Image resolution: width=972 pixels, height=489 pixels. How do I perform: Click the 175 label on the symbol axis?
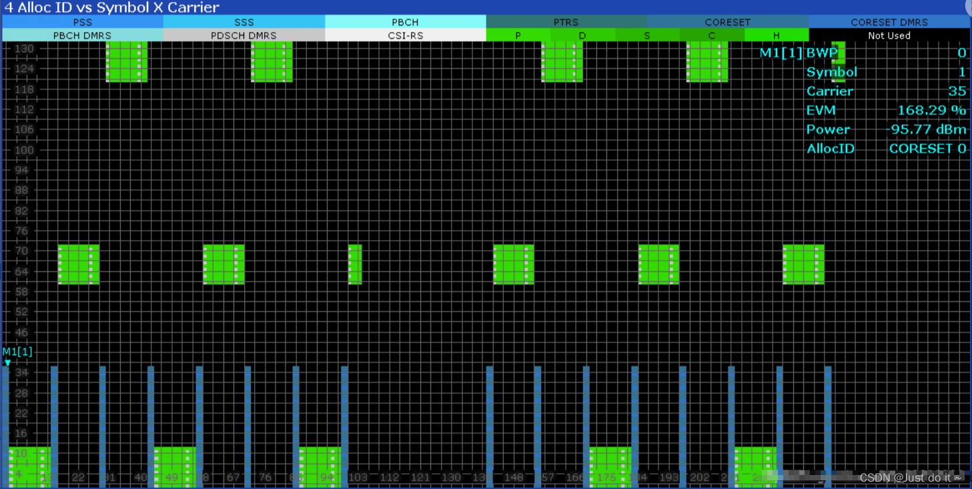coord(606,478)
